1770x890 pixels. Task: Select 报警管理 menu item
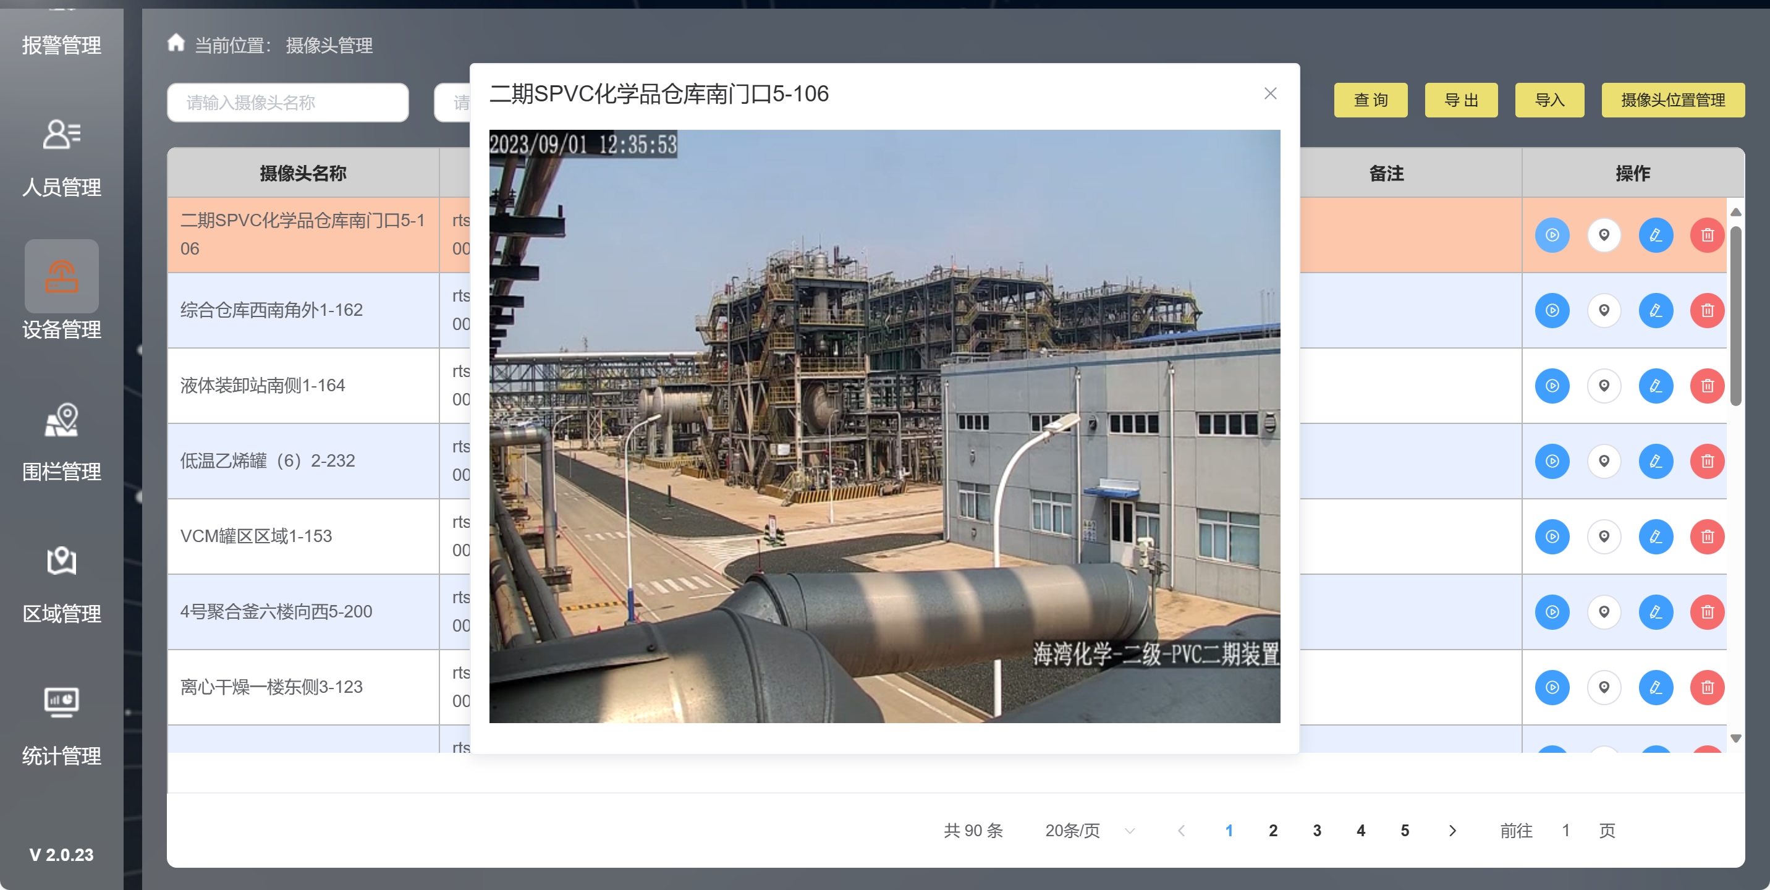61,44
